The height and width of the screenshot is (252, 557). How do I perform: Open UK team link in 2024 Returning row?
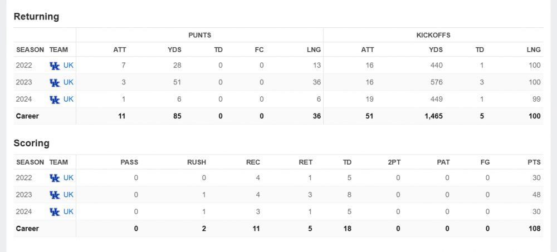pos(69,100)
